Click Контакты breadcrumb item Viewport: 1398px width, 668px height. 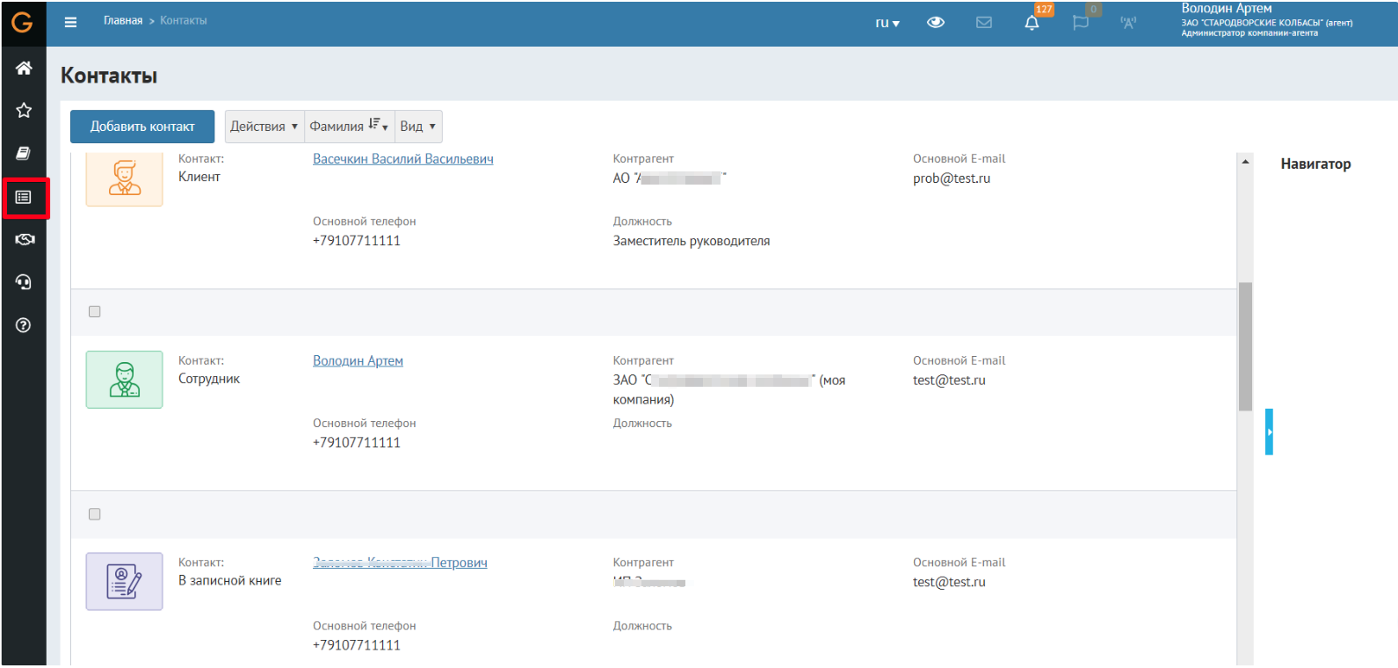(184, 21)
